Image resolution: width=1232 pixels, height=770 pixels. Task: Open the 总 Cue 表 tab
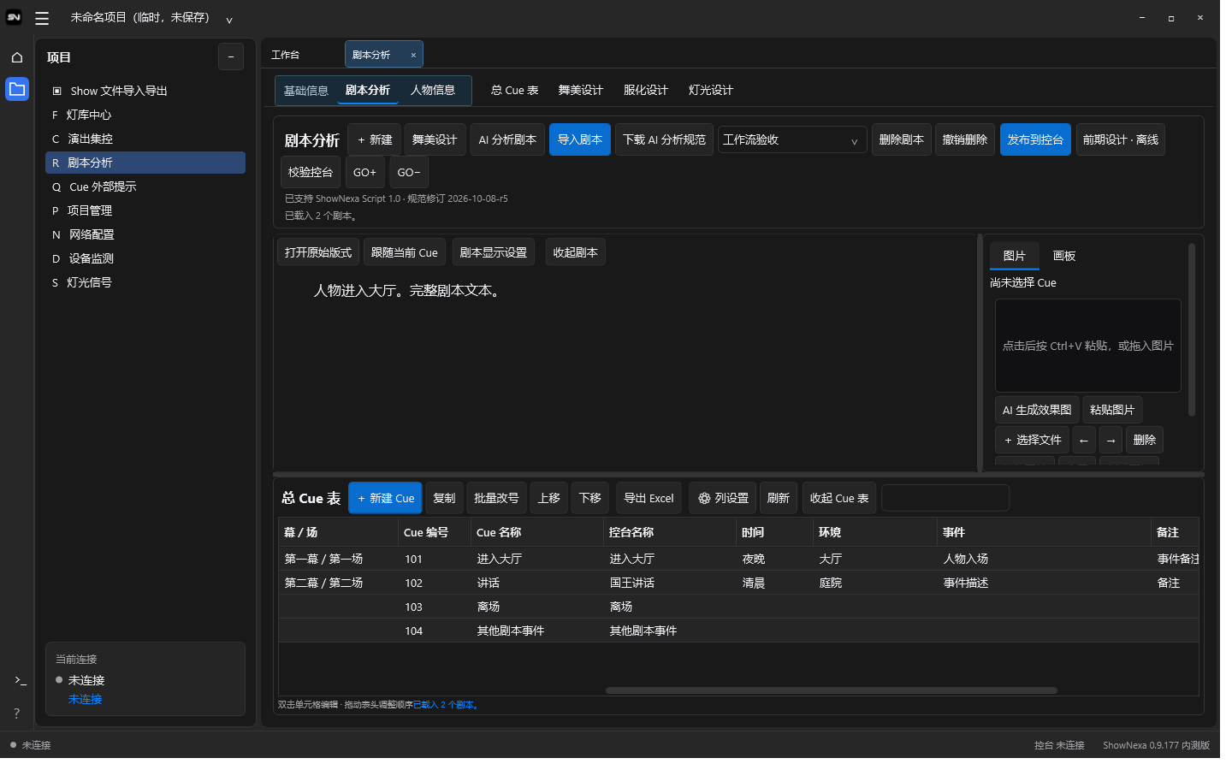click(514, 90)
